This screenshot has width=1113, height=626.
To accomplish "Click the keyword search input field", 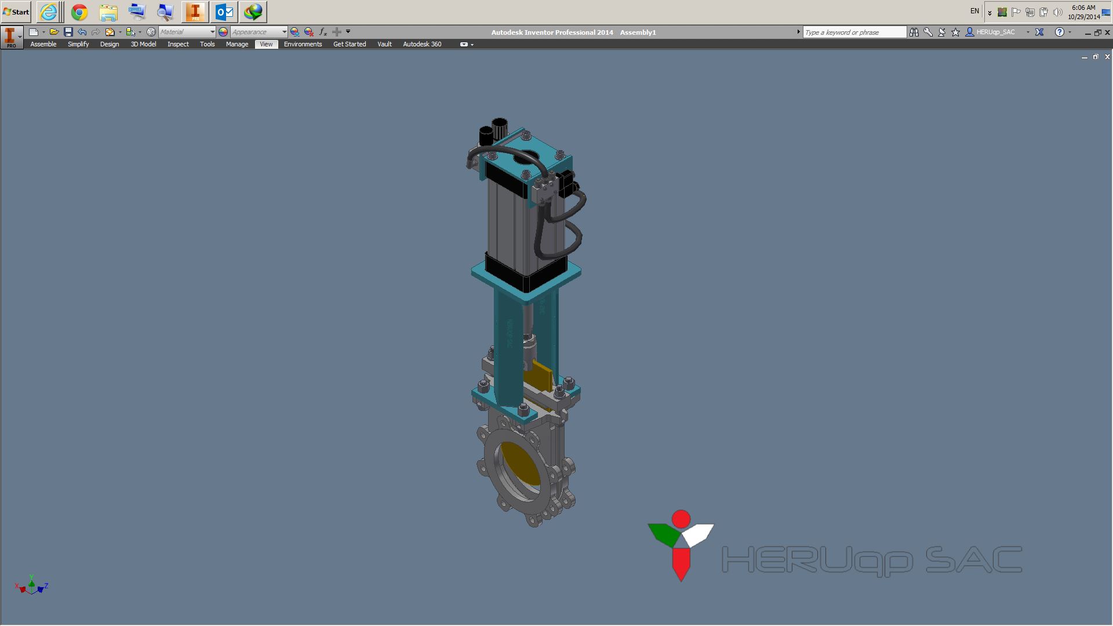I will [x=854, y=32].
